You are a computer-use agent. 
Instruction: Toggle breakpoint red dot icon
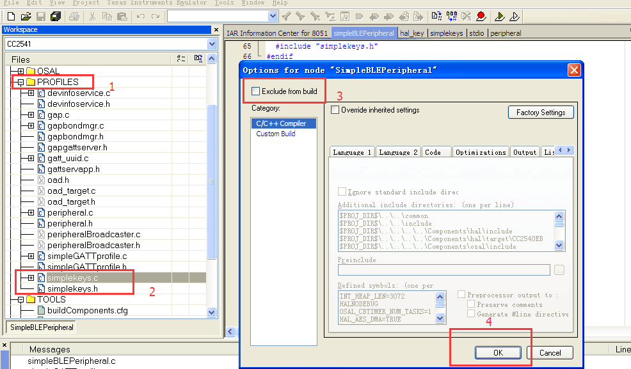pyautogui.click(x=481, y=17)
